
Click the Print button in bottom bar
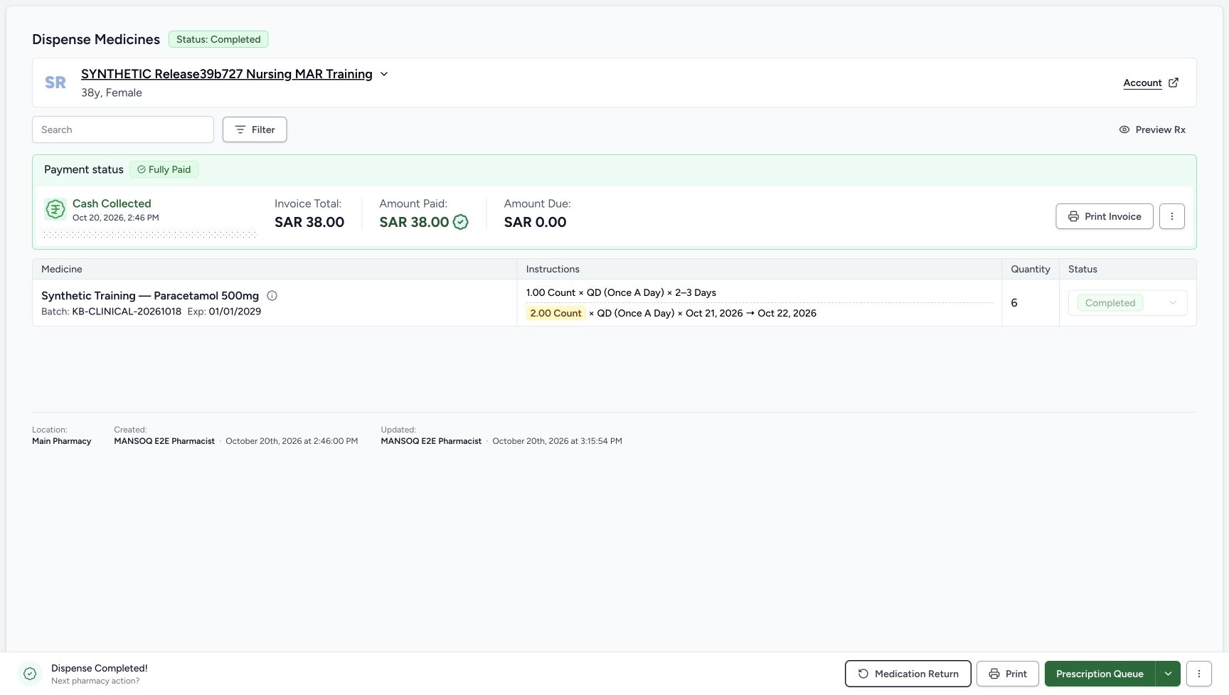1008,674
